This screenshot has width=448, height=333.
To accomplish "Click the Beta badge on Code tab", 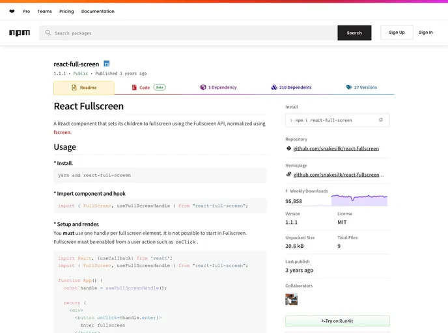I will [x=160, y=87].
